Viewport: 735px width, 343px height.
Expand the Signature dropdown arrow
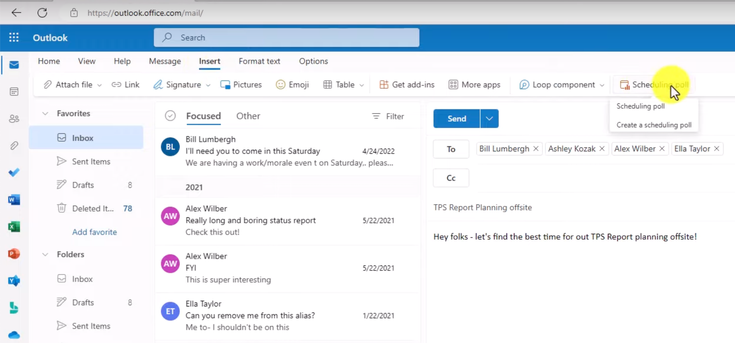208,85
